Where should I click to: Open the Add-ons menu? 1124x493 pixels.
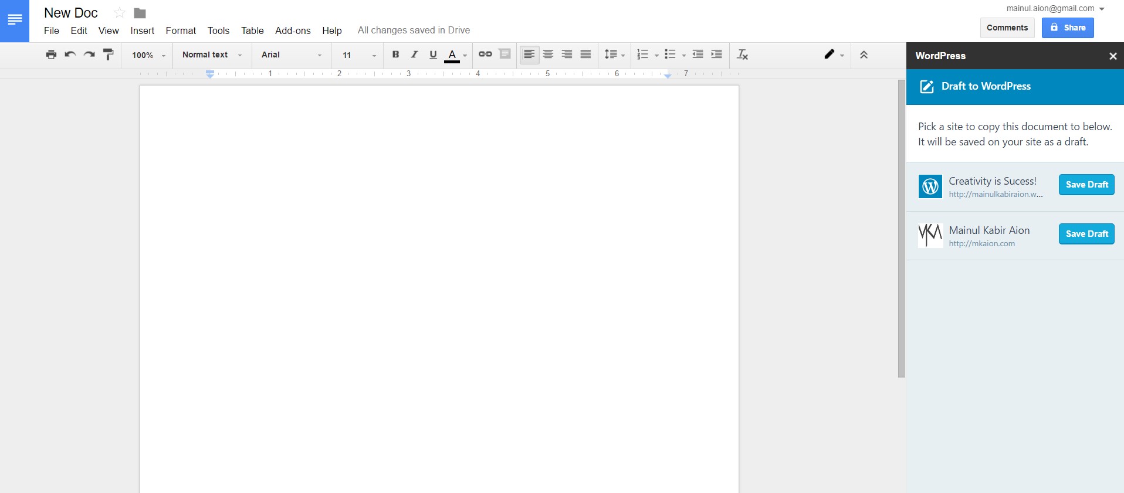(x=293, y=30)
